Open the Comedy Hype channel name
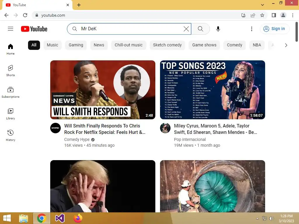The height and width of the screenshot is (224, 299). (x=77, y=139)
